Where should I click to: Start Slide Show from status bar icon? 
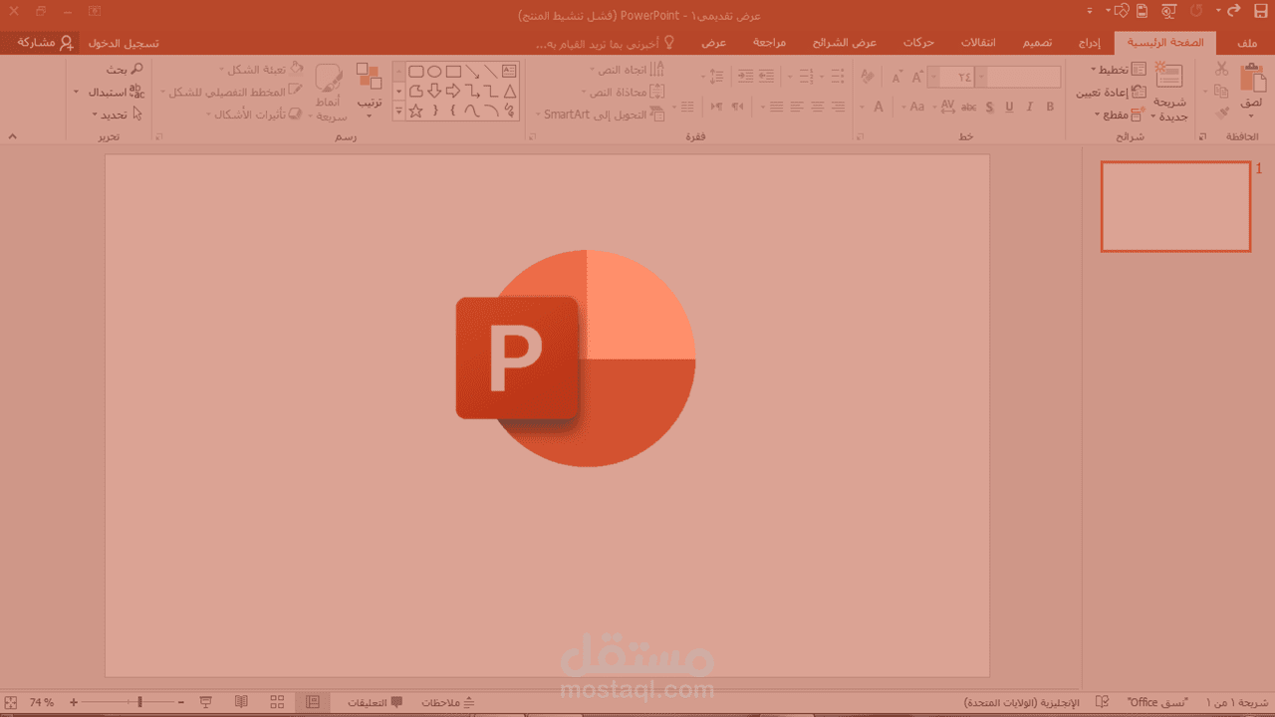[x=205, y=702]
